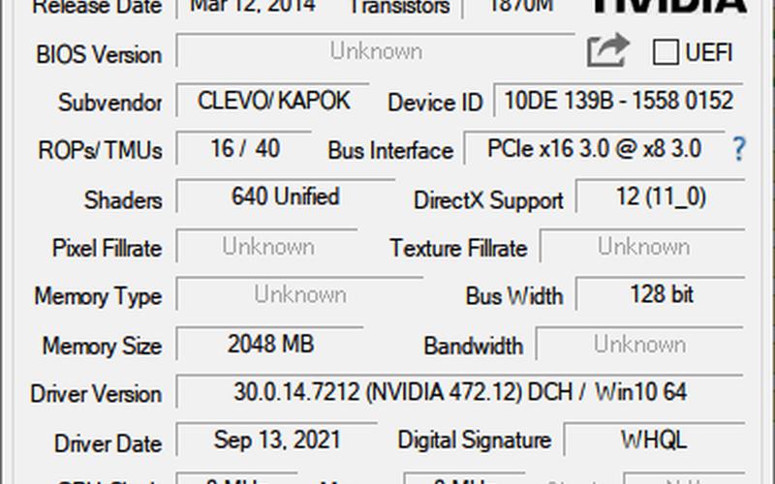Toggle the UEFI checkbox
Viewport: 775px width, 484px height.
(x=666, y=52)
